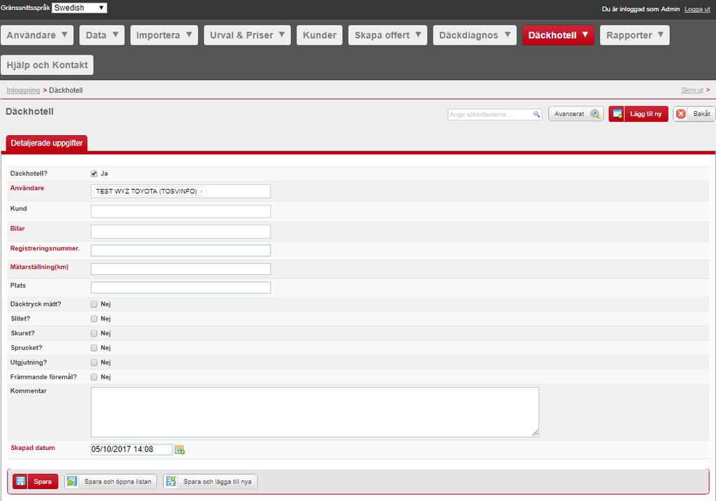This screenshot has width=716, height=501.
Task: Expand the Rapporter menu
Action: tap(635, 35)
